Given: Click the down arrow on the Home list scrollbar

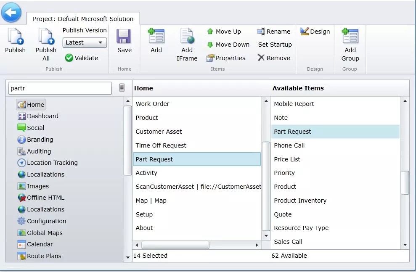Looking at the screenshot, I should click(x=266, y=236).
